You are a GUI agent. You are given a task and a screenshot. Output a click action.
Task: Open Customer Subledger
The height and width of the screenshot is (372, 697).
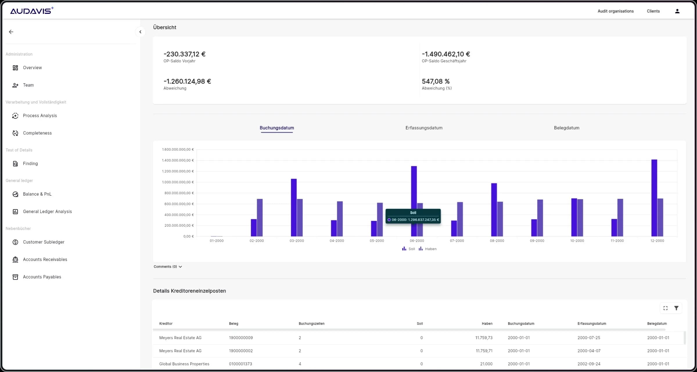click(44, 242)
